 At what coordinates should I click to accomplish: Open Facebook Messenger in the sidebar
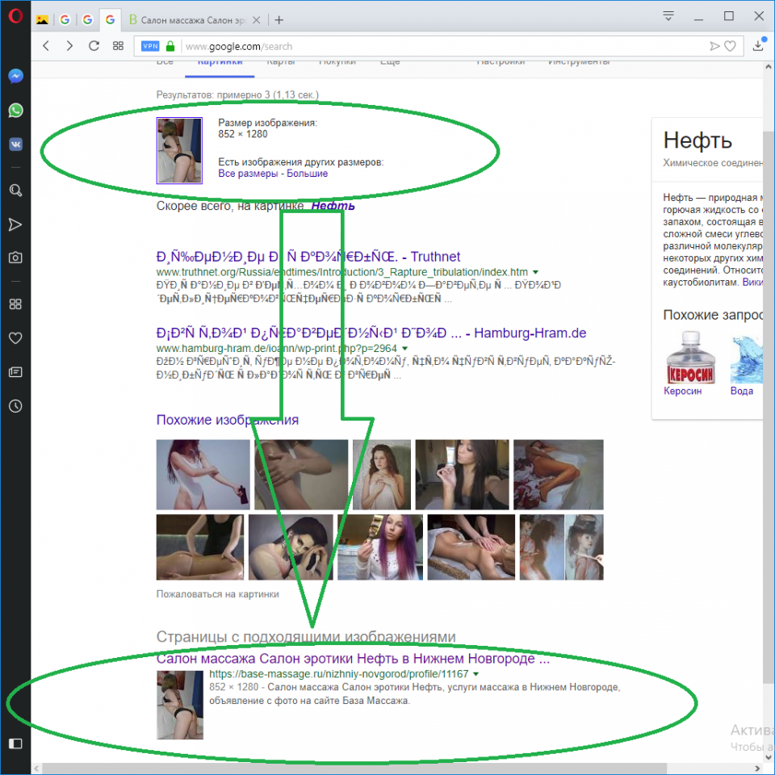15,77
